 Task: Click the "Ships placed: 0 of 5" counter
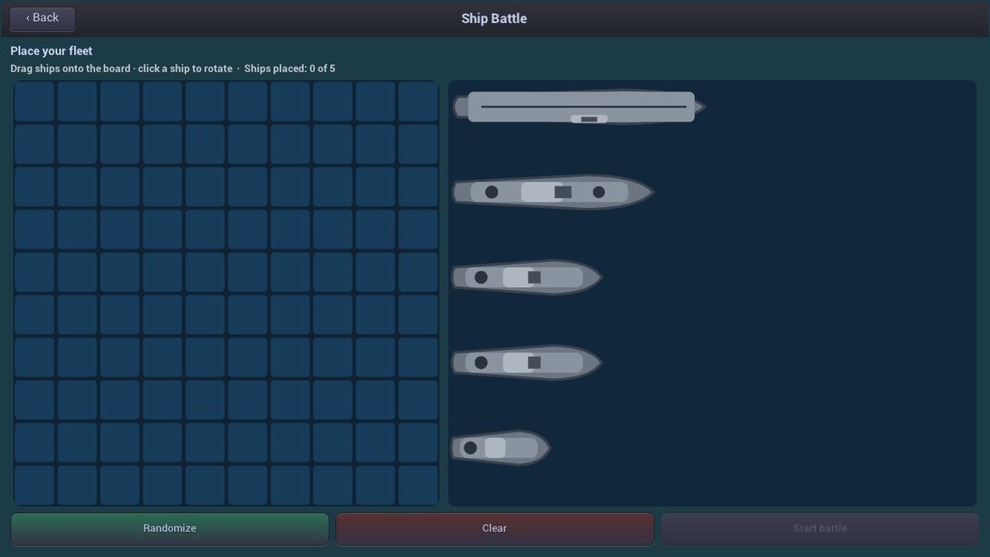point(290,68)
